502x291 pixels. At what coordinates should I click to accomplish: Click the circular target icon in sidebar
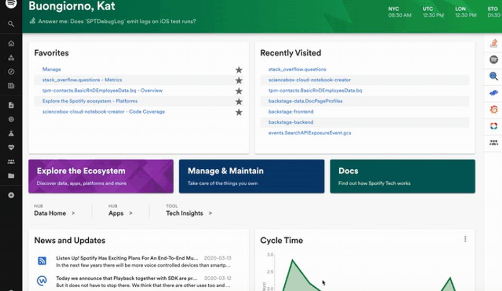pos(11,119)
